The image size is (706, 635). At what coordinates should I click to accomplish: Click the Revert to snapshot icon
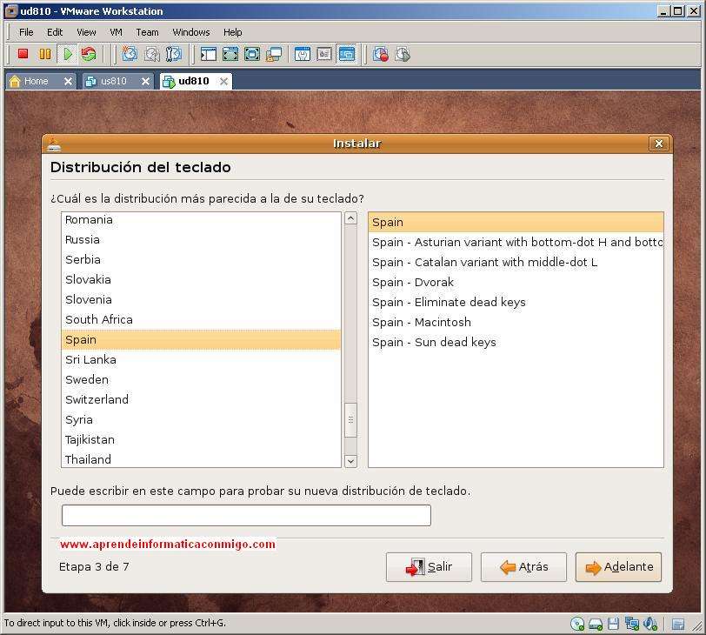coord(152,55)
